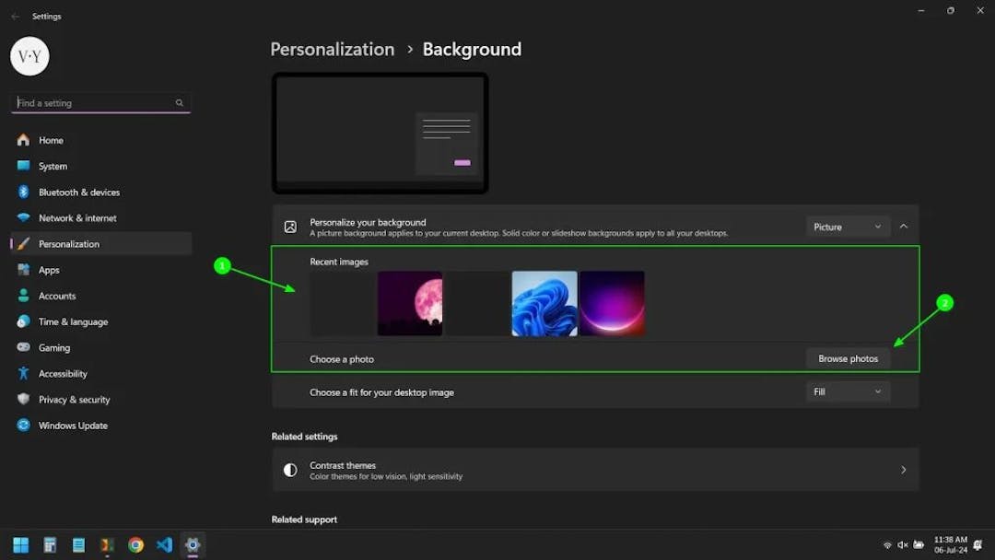The image size is (995, 560).
Task: Click the Contrast themes half-circle icon
Action: click(x=288, y=470)
